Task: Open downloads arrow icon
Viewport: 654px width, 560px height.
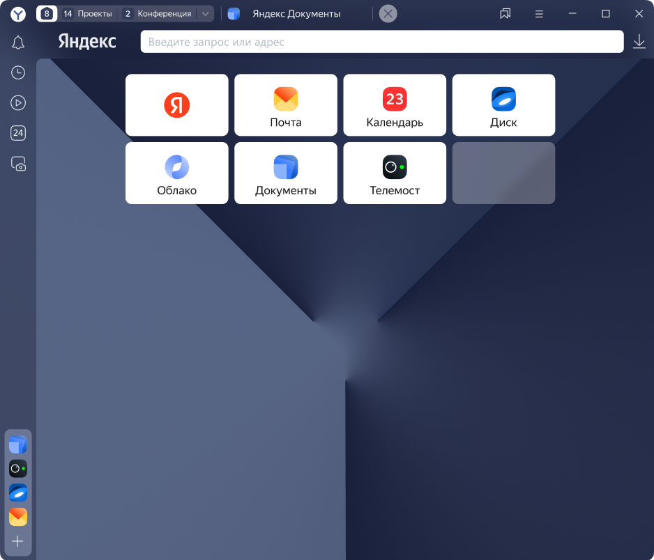Action: click(639, 42)
